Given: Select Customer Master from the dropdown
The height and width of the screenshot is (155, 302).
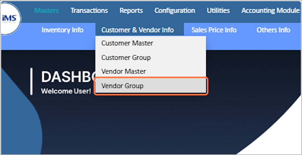Looking at the screenshot, I should (127, 43).
